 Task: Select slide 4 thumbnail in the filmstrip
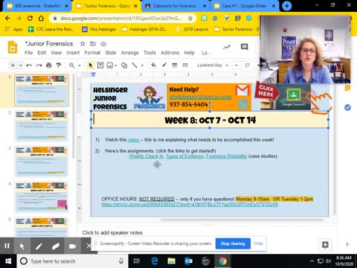coord(42,197)
